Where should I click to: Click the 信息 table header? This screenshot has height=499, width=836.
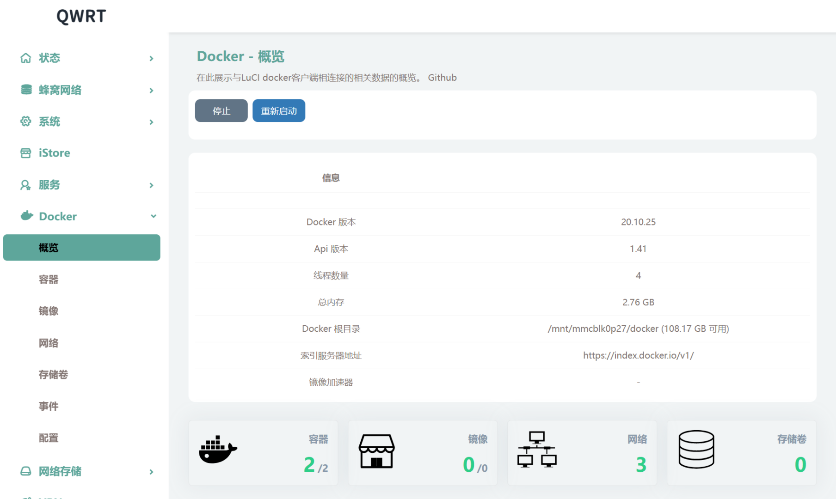[x=331, y=178]
